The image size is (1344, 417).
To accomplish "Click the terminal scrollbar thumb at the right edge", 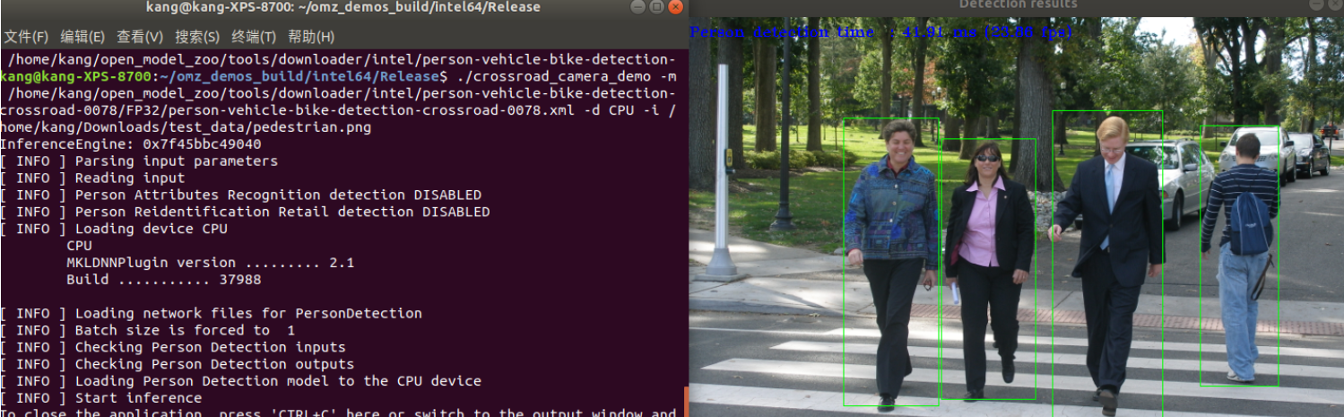I will [x=686, y=402].
